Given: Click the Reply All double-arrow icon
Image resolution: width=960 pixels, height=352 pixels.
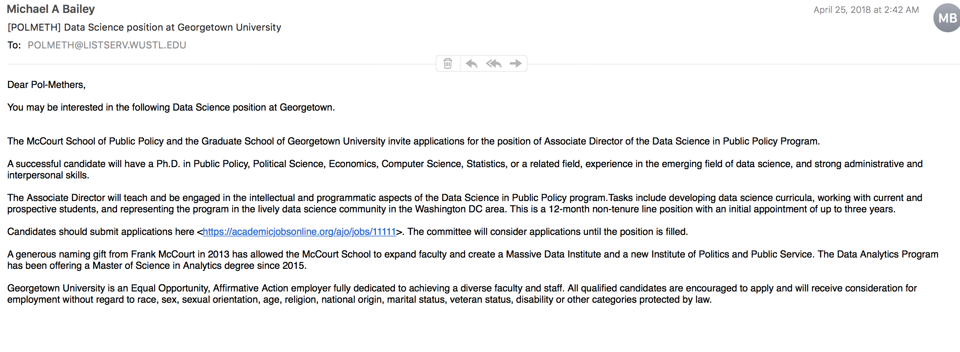Looking at the screenshot, I should pos(493,63).
